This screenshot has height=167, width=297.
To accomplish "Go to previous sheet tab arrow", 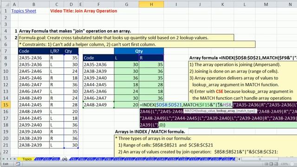I will coord(7,159).
